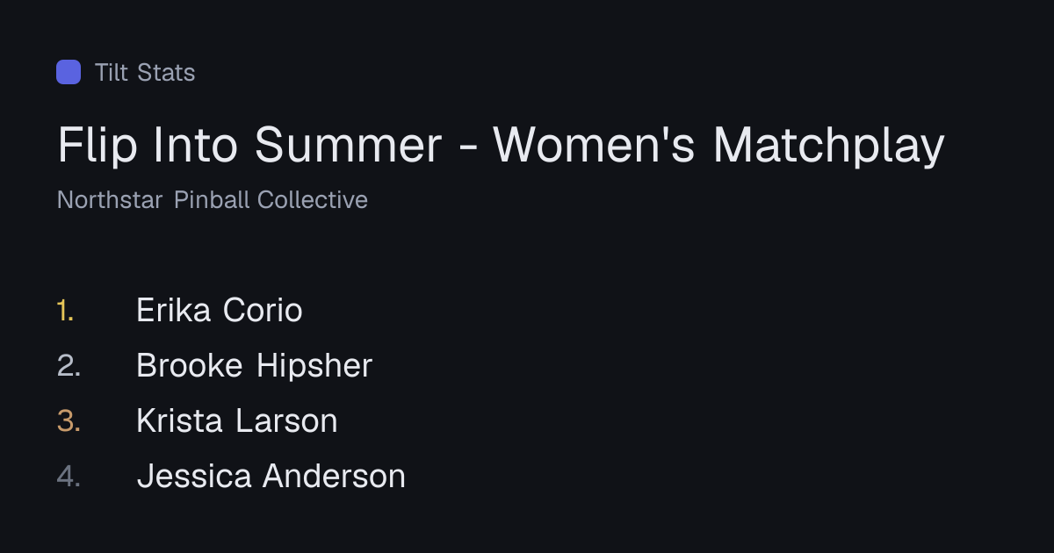Screen dimensions: 1054x553
Task: Click the grey rank number 2
Action: [69, 366]
